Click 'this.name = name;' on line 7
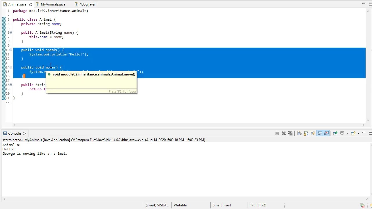Screen dimensions: 372x209 [46, 37]
